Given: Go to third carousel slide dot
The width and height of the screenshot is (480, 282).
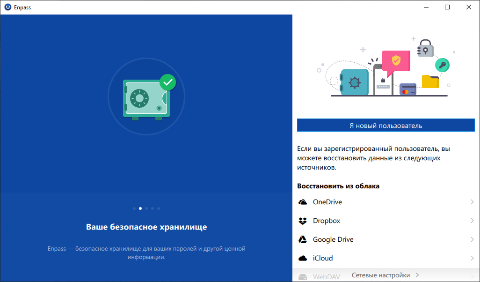Looking at the screenshot, I should coord(146,208).
